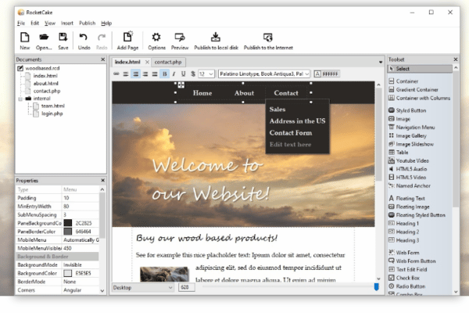The width and height of the screenshot is (469, 313).
Task: Align text right in format bar
Action: coord(145,74)
